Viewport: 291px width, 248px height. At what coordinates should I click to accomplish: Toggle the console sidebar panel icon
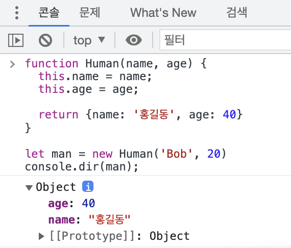tap(16, 40)
